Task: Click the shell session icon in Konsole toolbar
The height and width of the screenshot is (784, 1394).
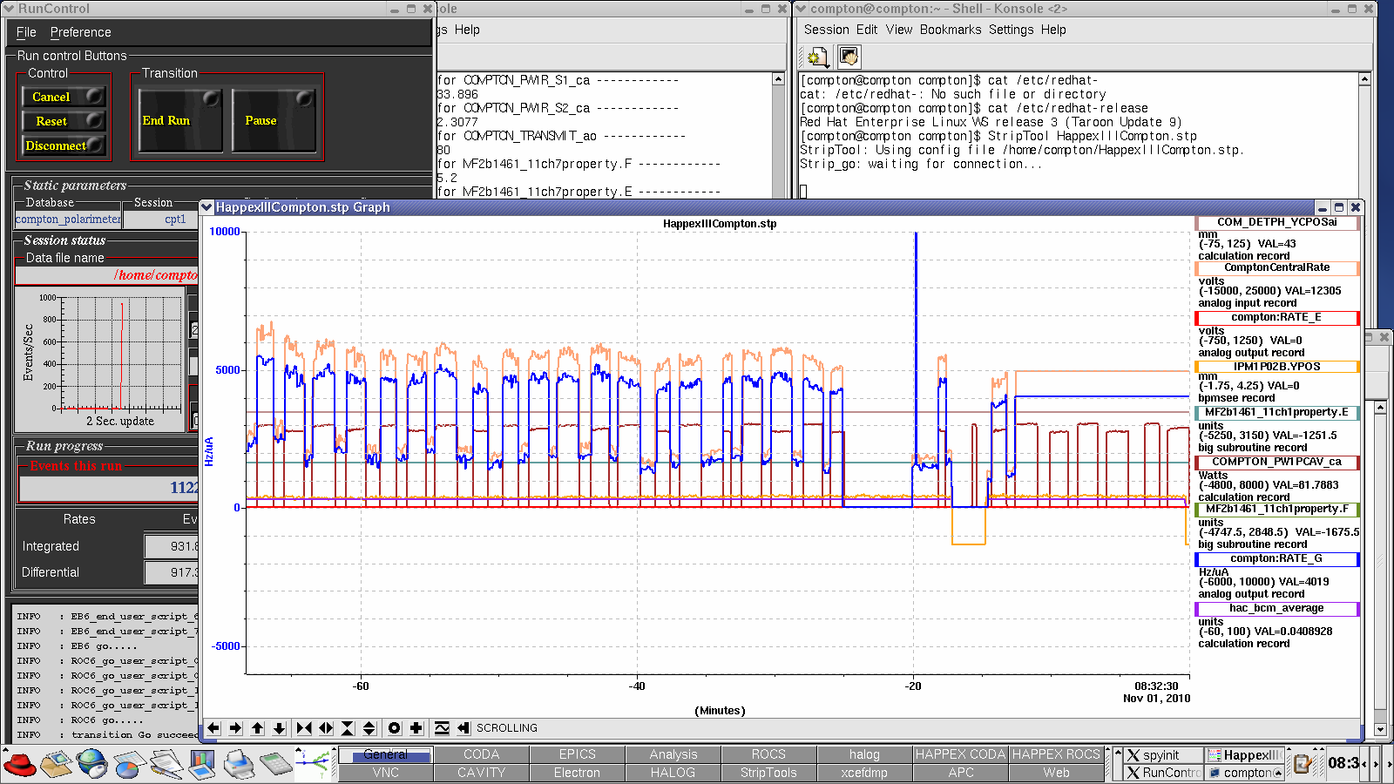Action: click(849, 57)
